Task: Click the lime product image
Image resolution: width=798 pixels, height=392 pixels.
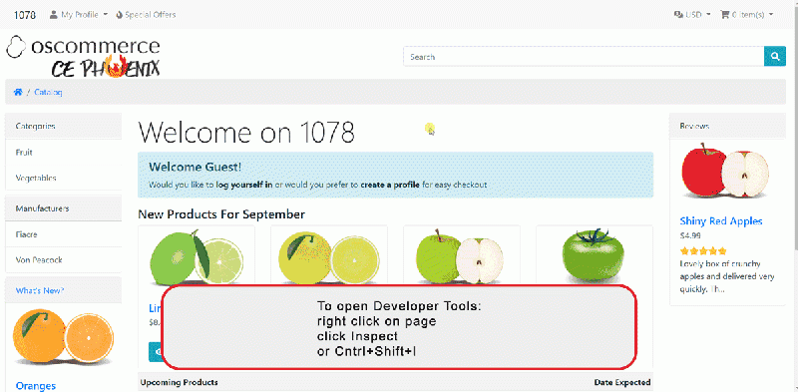Action: click(x=197, y=257)
